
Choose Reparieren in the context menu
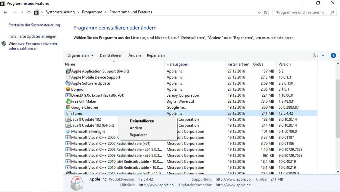pyautogui.click(x=139, y=135)
